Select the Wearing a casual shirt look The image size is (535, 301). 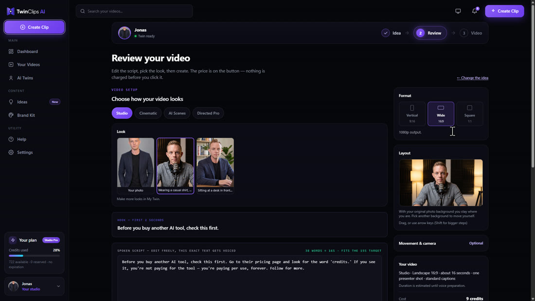point(176,166)
